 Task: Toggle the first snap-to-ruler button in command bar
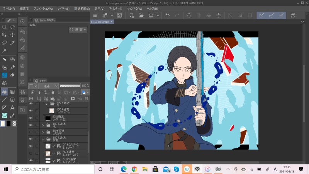(x=261, y=15)
